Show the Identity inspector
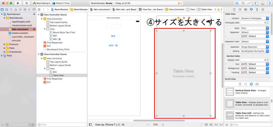 click(x=246, y=9)
